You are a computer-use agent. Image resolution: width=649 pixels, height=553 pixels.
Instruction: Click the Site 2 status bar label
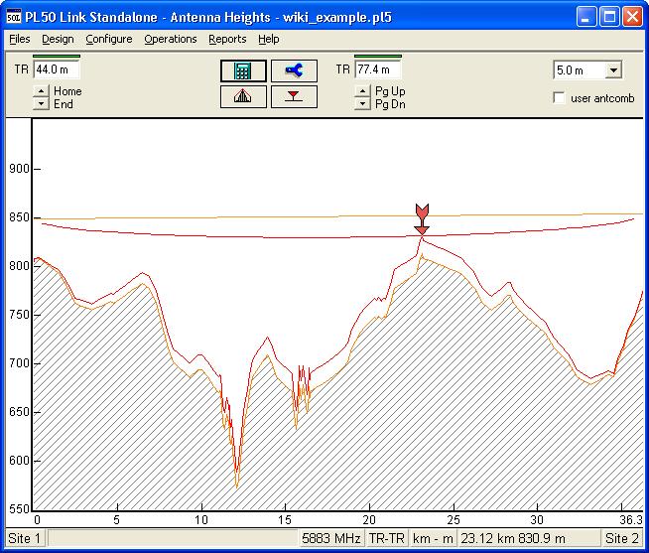coord(621,538)
